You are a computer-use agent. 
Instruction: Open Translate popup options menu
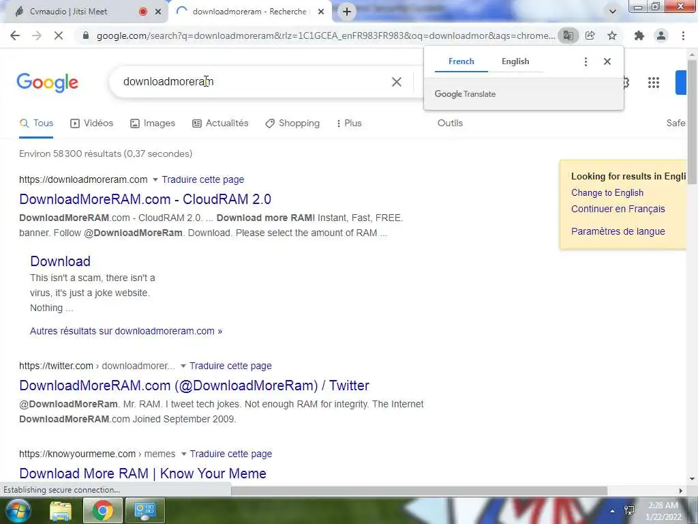586,61
